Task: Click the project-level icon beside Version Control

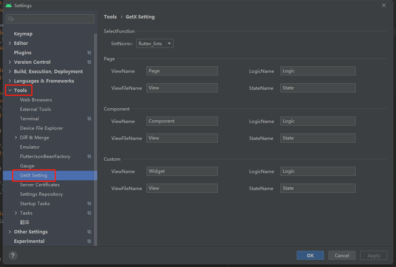Action: (89, 62)
